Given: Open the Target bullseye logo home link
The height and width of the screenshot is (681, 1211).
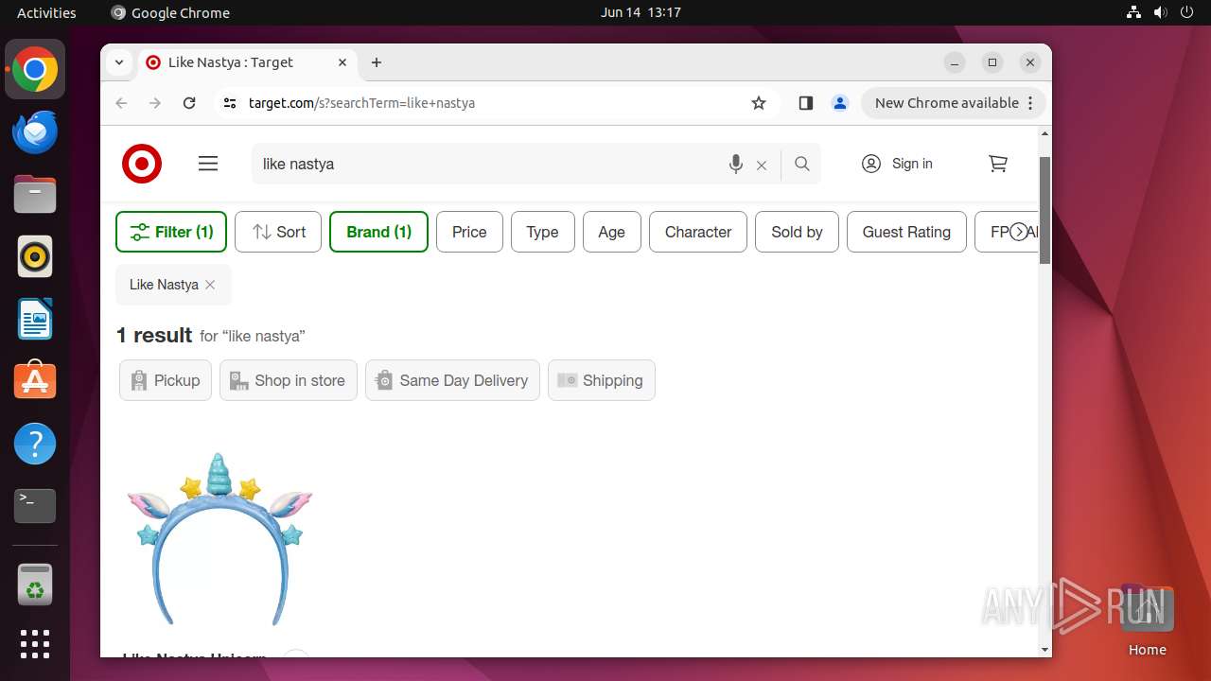Looking at the screenshot, I should coord(142,164).
